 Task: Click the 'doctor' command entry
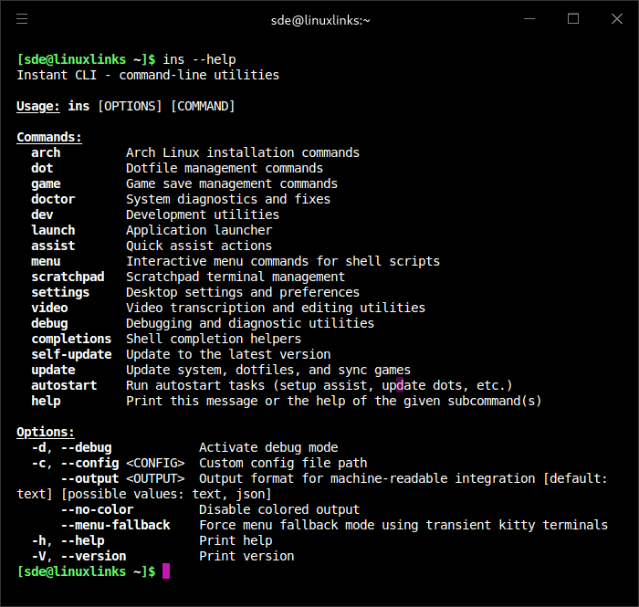53,199
